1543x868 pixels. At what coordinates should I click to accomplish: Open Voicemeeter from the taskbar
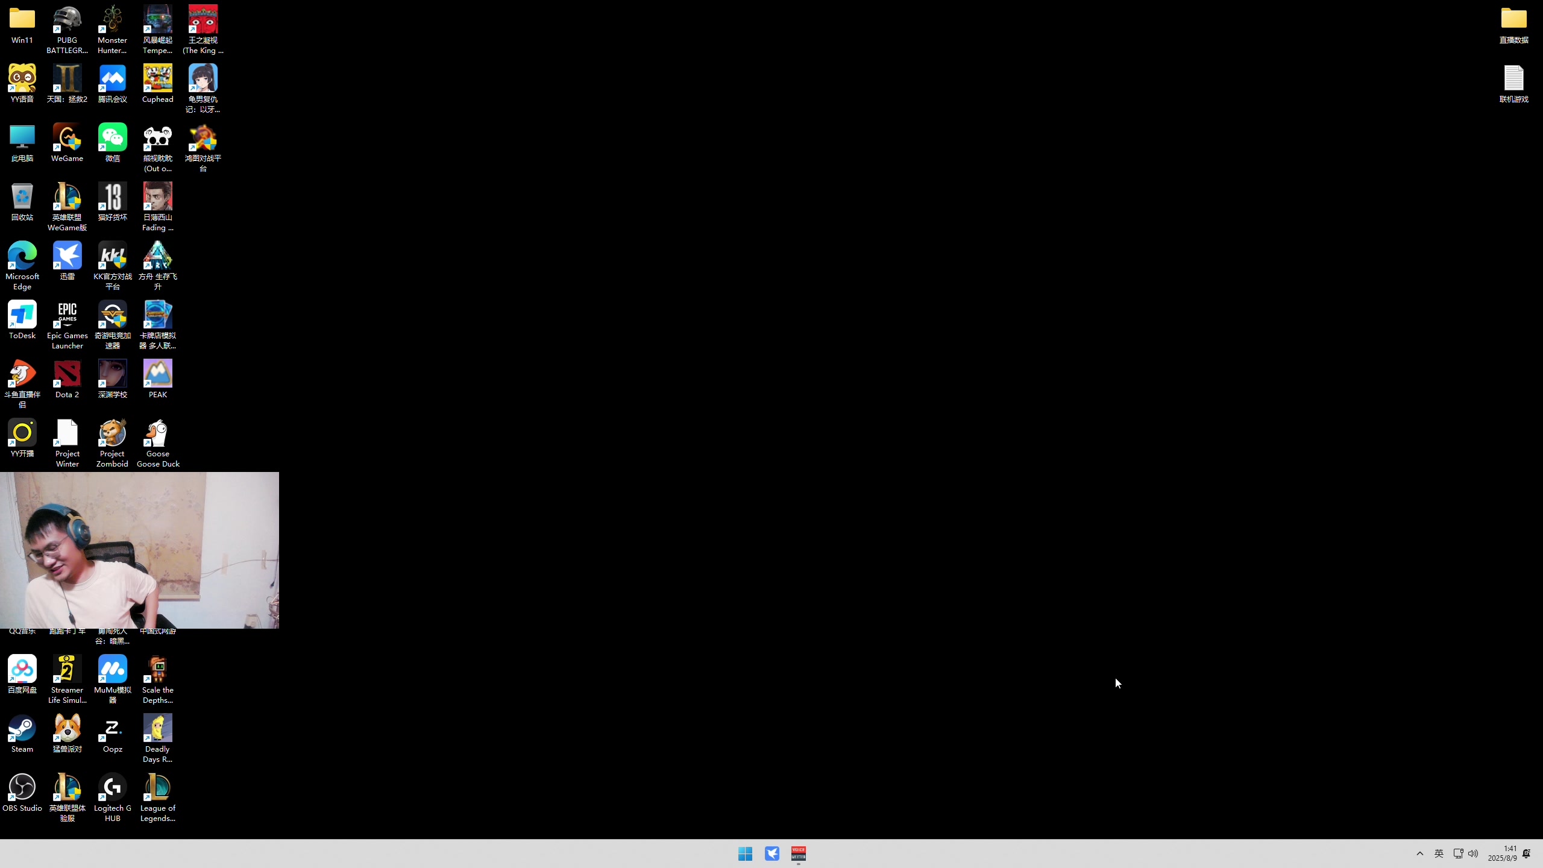(x=799, y=854)
